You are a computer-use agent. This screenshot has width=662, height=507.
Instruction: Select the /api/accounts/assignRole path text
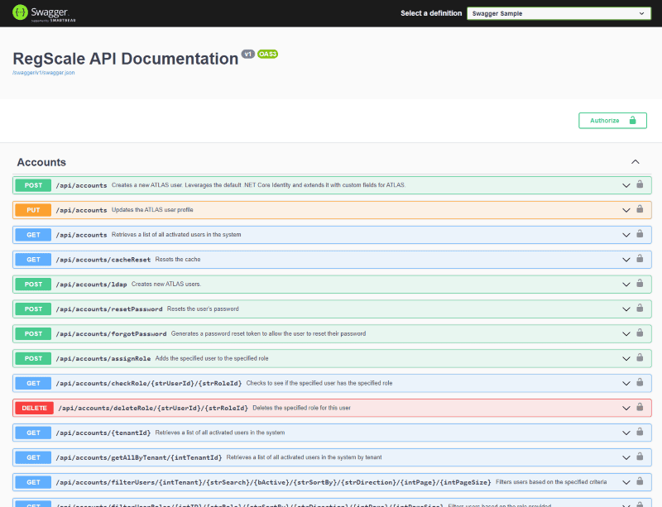point(103,359)
